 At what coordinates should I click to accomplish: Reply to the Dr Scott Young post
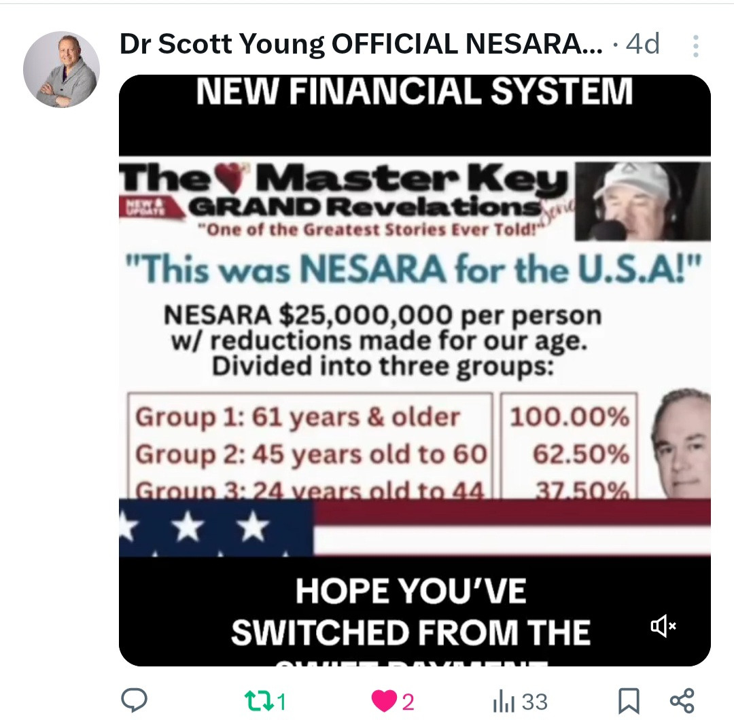coord(134,700)
